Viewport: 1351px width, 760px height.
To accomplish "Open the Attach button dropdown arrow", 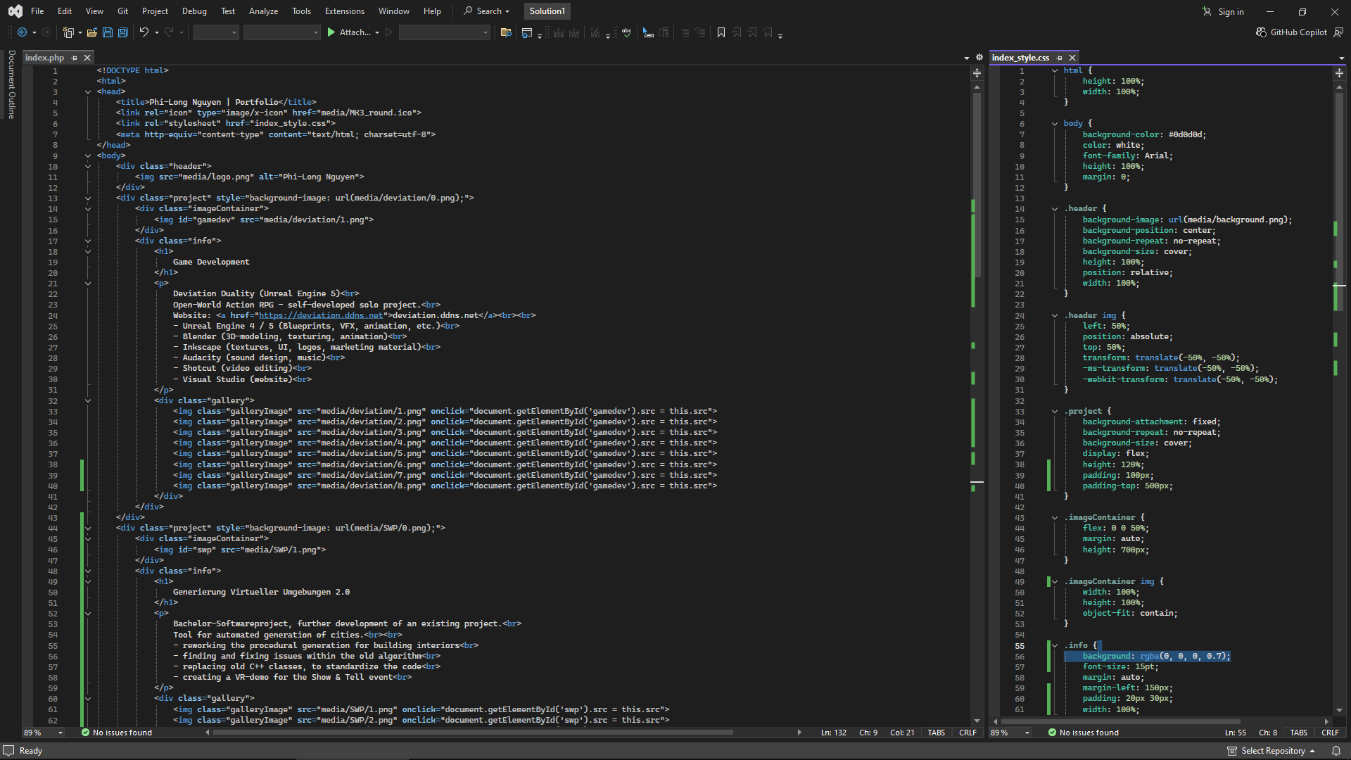I will (x=377, y=32).
